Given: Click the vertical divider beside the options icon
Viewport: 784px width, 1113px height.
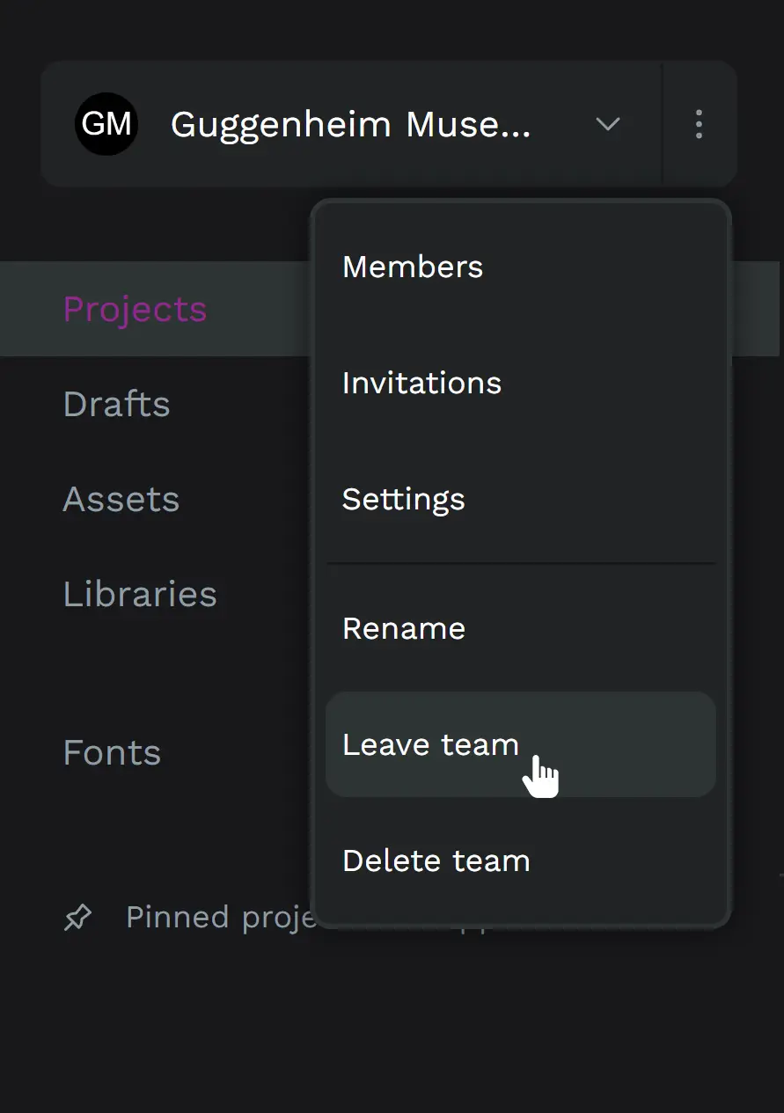Looking at the screenshot, I should pyautogui.click(x=662, y=124).
